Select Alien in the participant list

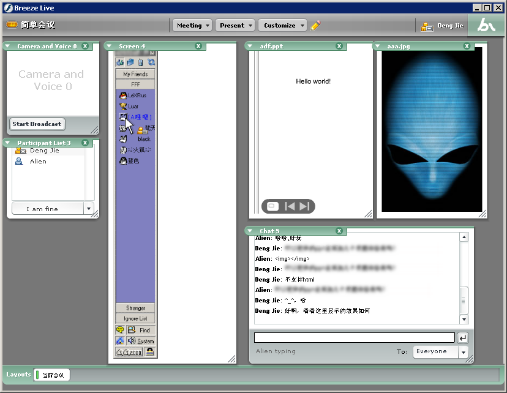coord(48,161)
